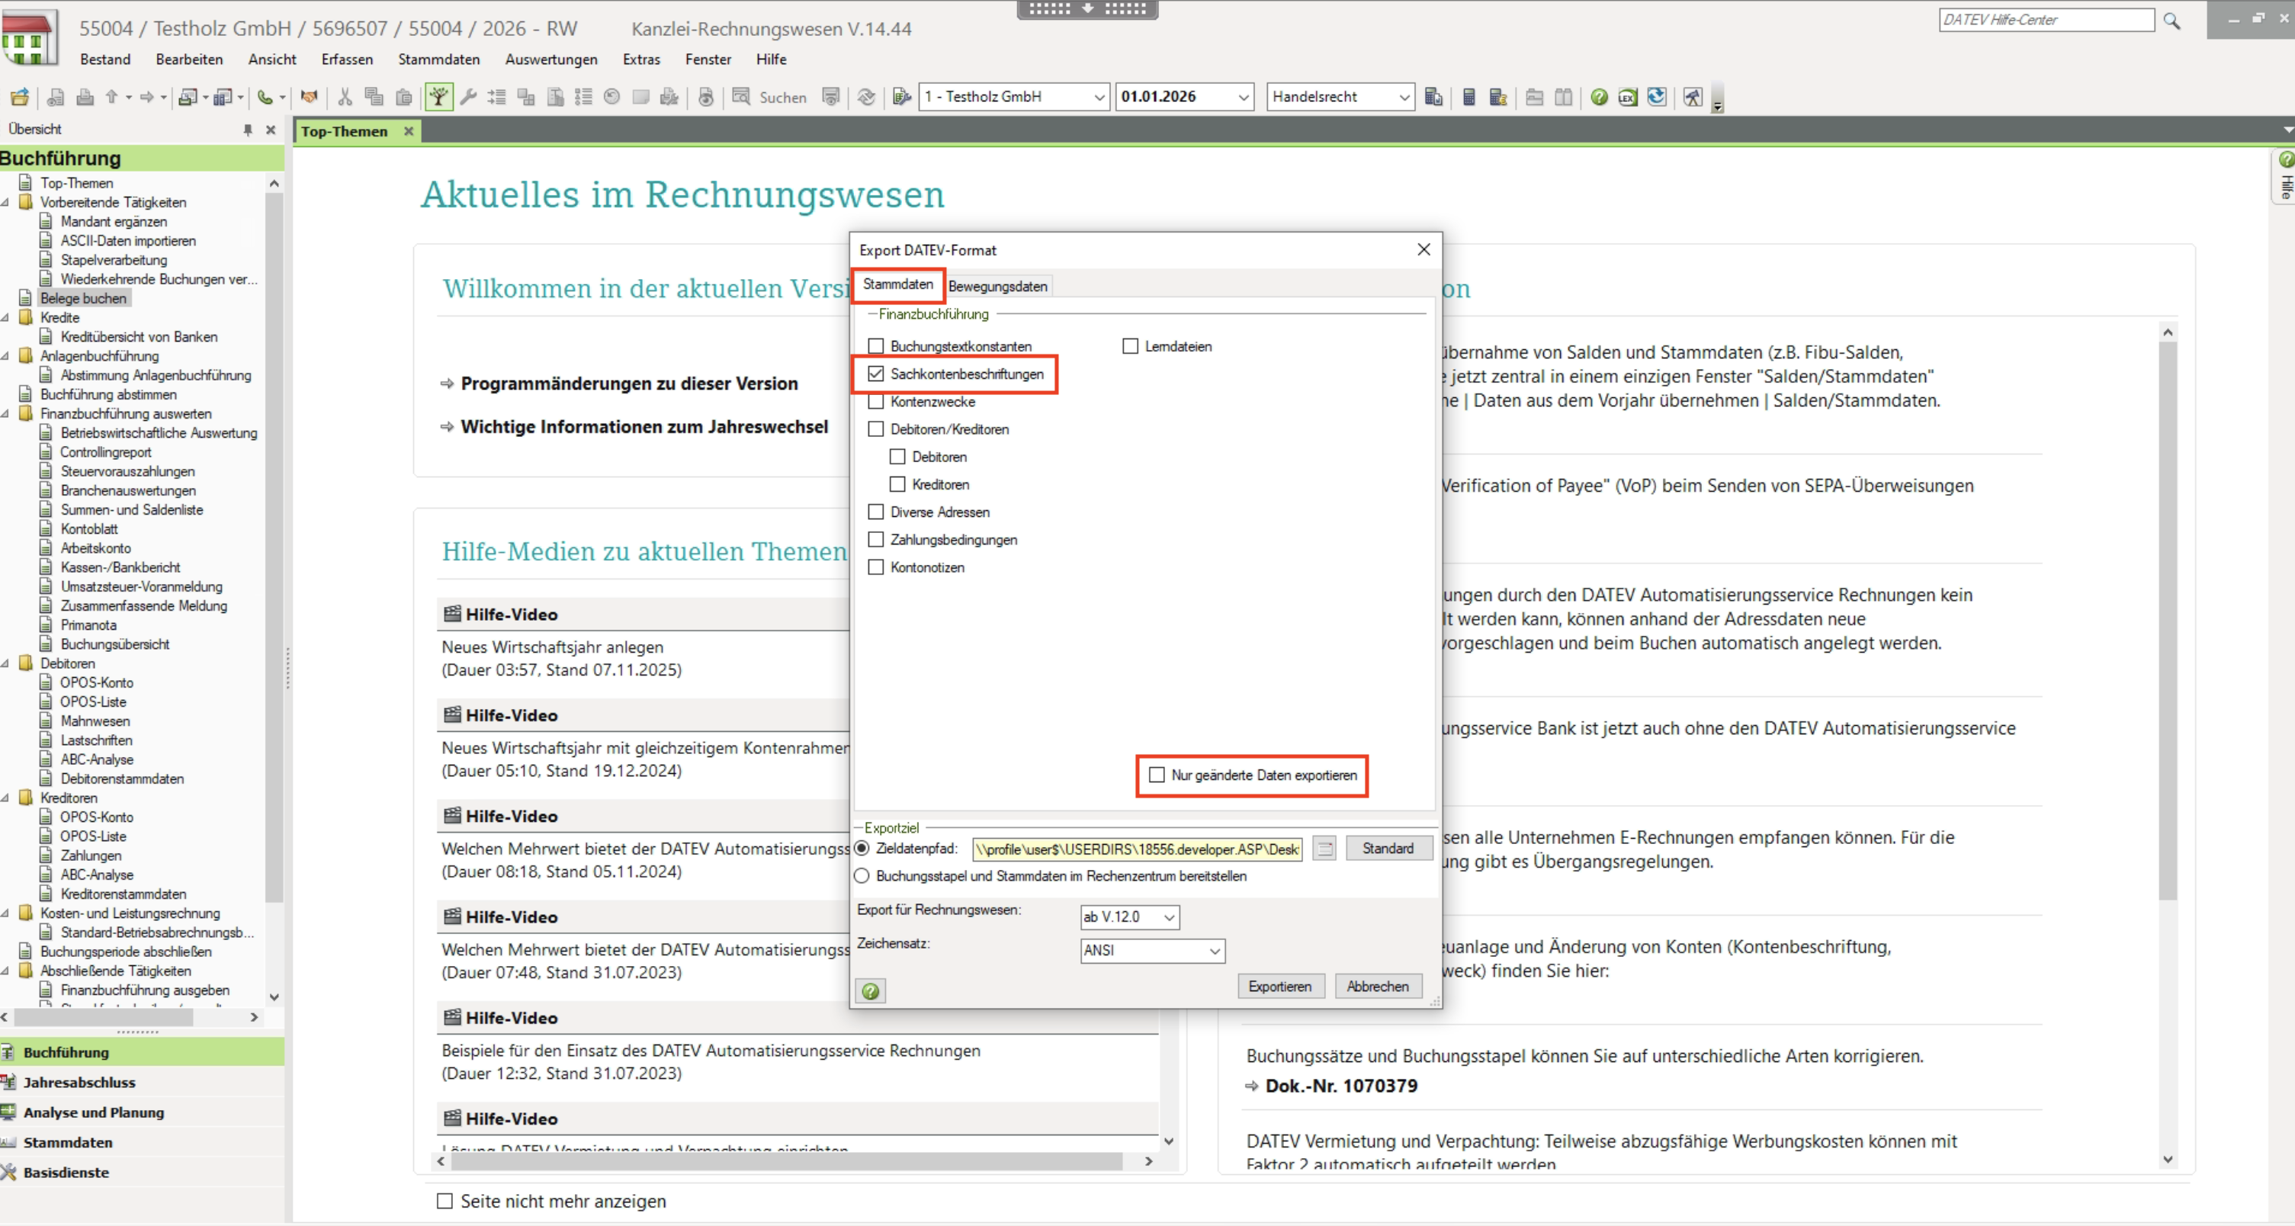Click the telescope icon in the toolbar

click(1693, 97)
